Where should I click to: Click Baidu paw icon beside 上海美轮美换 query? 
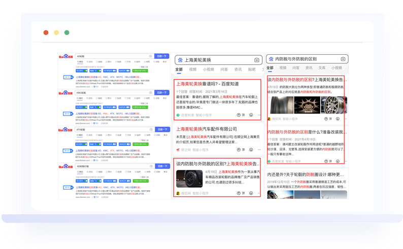pyautogui.click(x=180, y=60)
